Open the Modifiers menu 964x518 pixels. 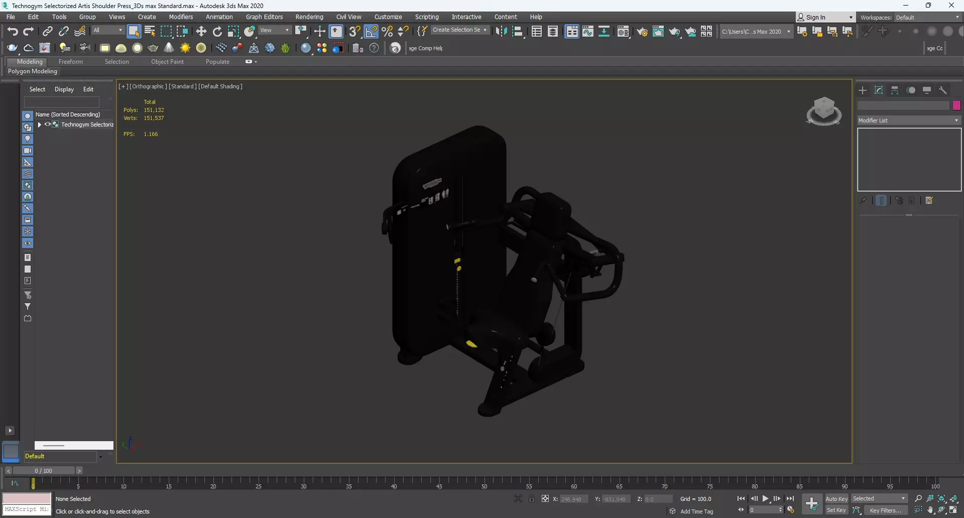click(x=181, y=17)
